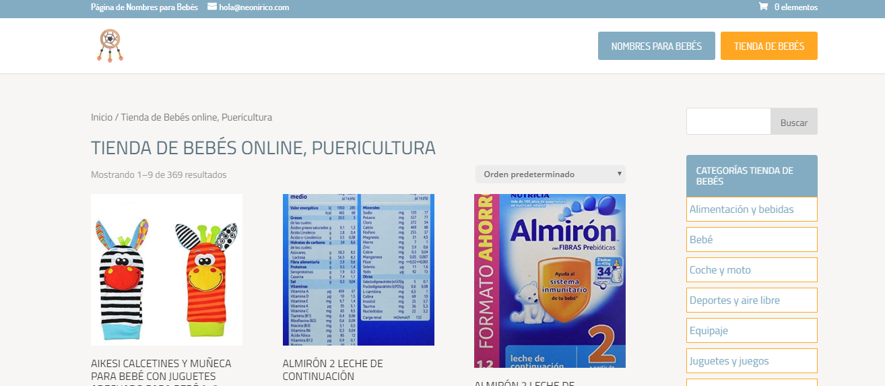Click the envelope email icon
Image resolution: width=885 pixels, height=386 pixels.
[x=212, y=7]
